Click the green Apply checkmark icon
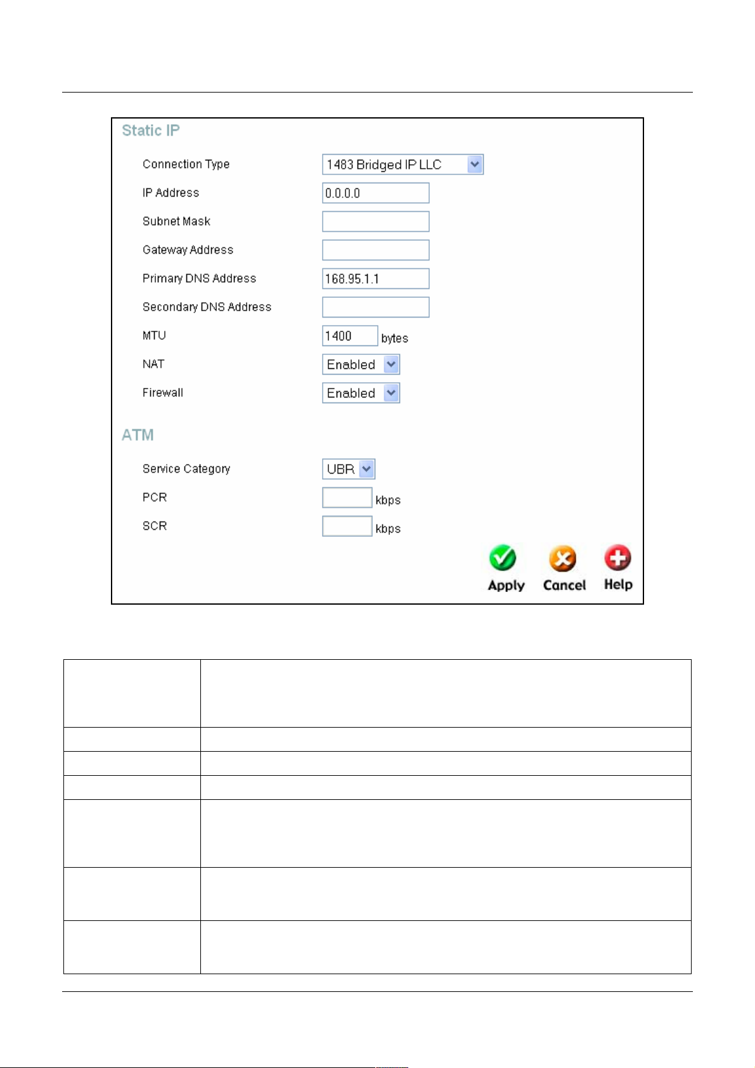This screenshot has height=1068, width=755. point(503,558)
